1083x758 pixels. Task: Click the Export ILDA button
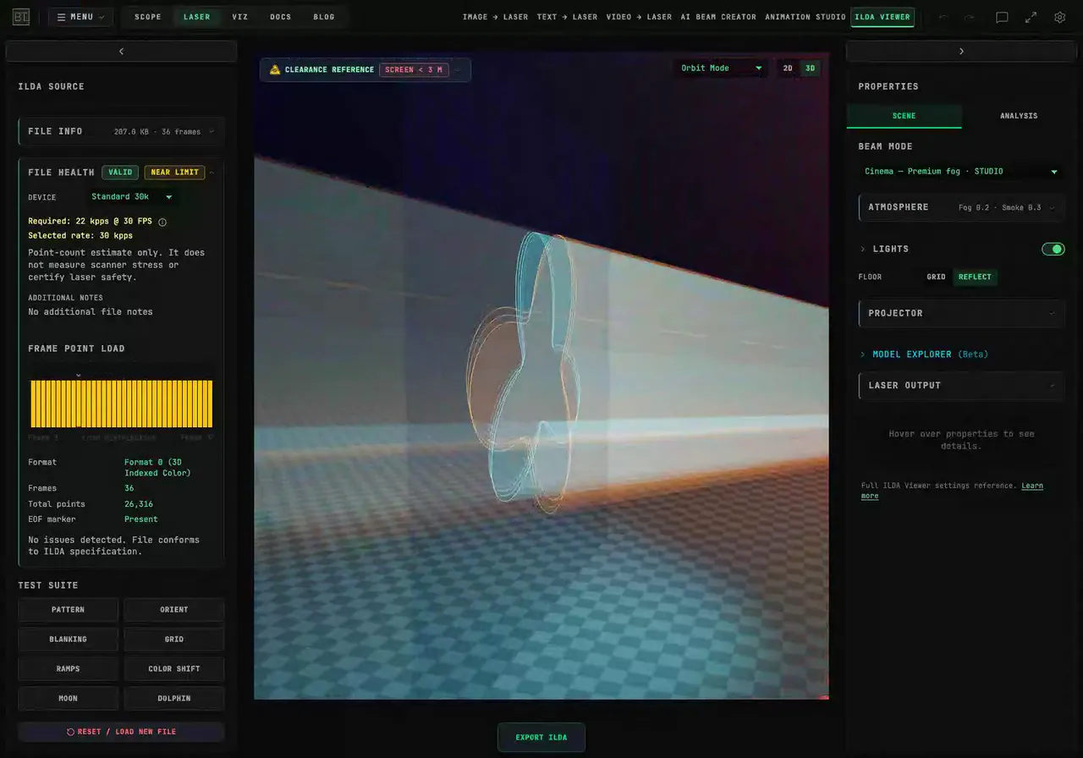[x=541, y=738]
